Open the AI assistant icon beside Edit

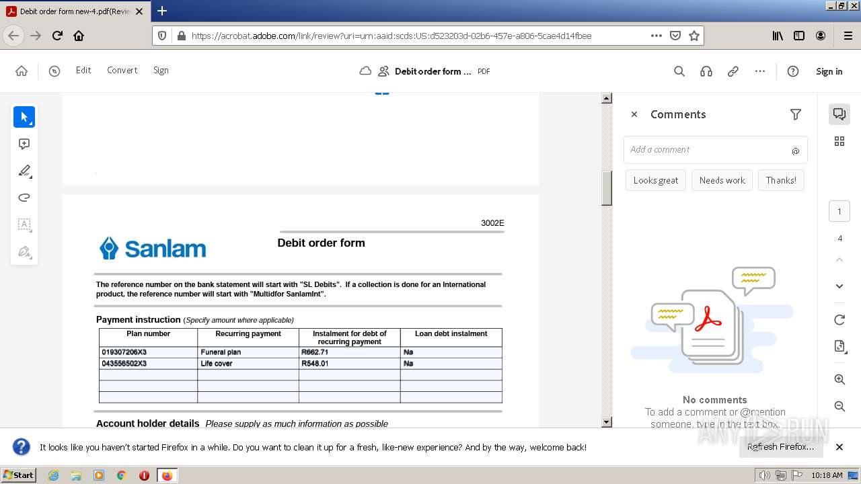tap(54, 71)
